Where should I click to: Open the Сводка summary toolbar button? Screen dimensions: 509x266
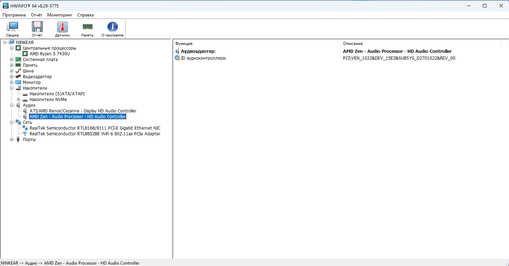pyautogui.click(x=13, y=29)
